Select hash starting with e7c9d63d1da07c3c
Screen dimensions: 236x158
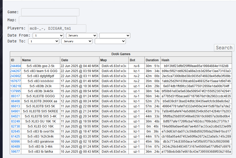tap(196, 131)
